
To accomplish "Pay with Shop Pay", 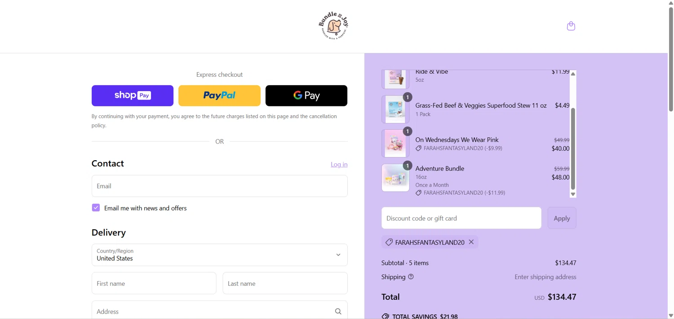I will click(x=133, y=96).
